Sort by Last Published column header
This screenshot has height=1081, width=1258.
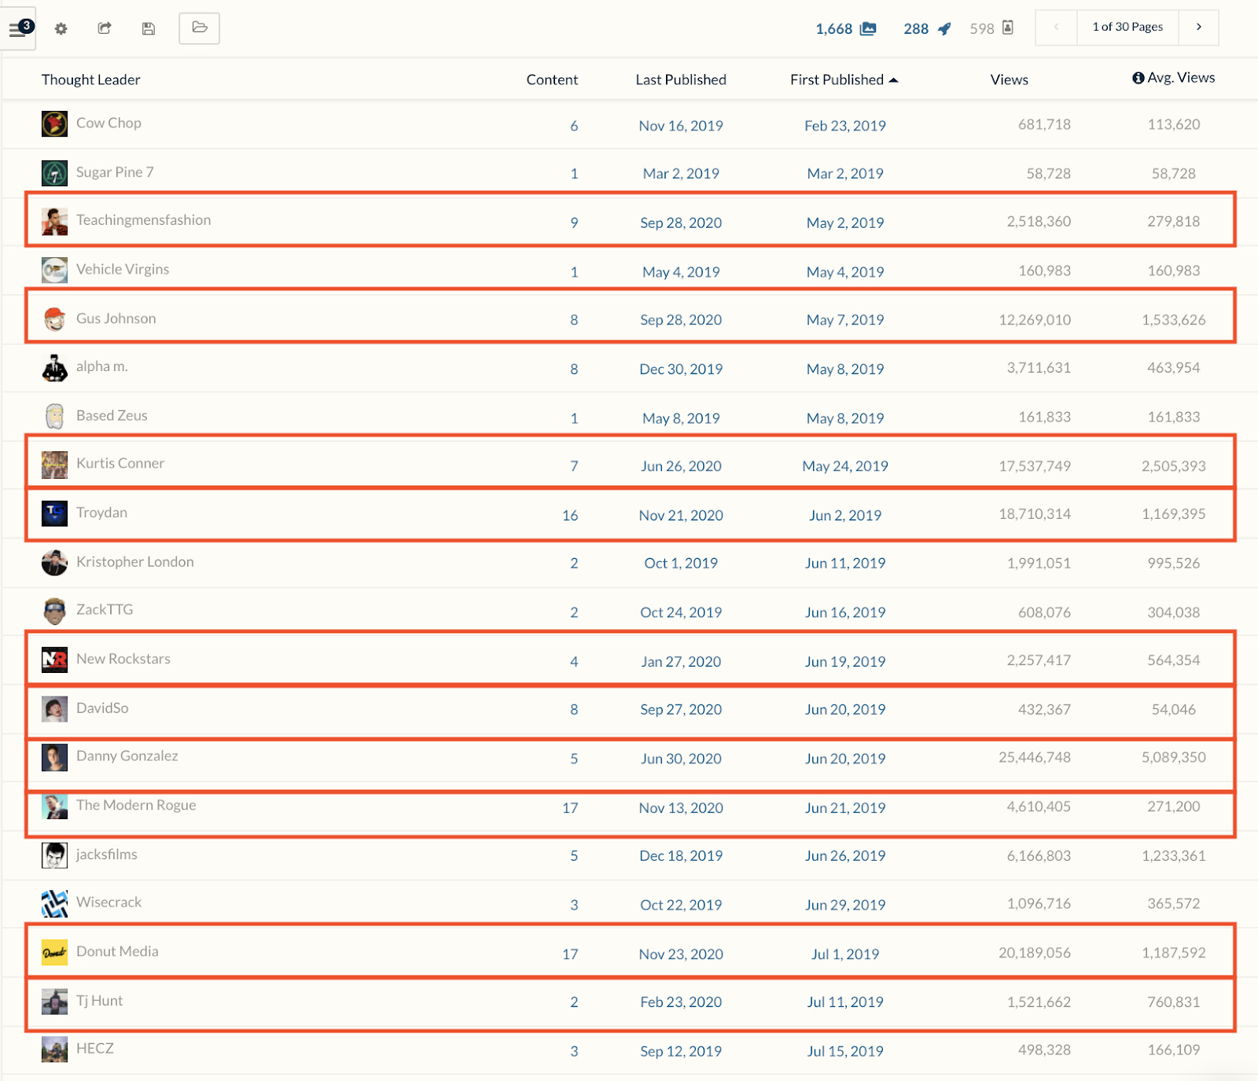tap(681, 79)
